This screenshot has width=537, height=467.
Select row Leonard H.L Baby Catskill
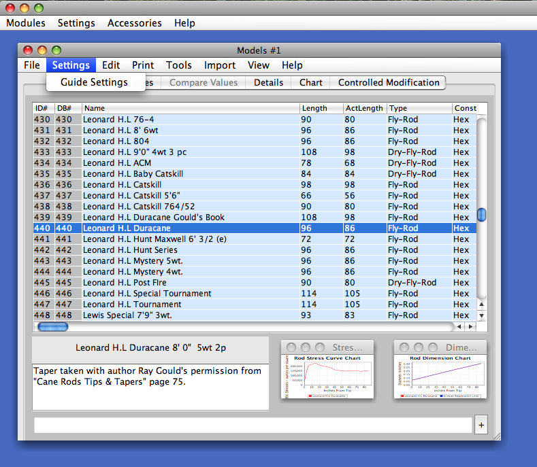point(255,174)
